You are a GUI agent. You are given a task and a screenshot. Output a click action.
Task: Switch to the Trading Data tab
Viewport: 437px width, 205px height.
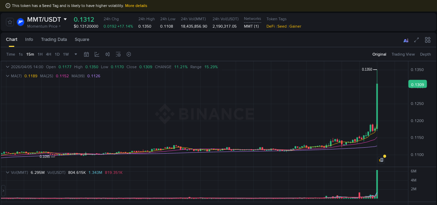pos(54,40)
